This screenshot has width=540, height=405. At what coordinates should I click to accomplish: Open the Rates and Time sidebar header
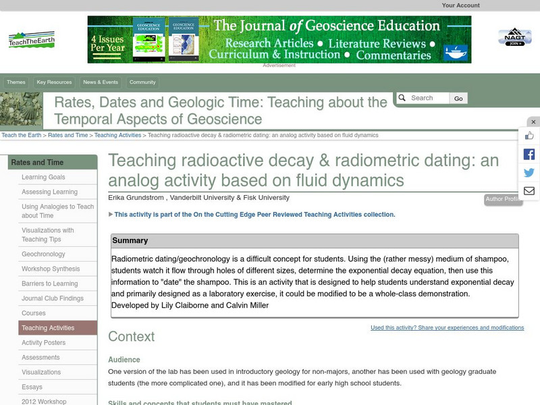(53, 162)
